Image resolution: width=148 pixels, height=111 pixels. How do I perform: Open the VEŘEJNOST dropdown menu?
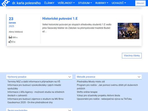[x=66, y=3]
